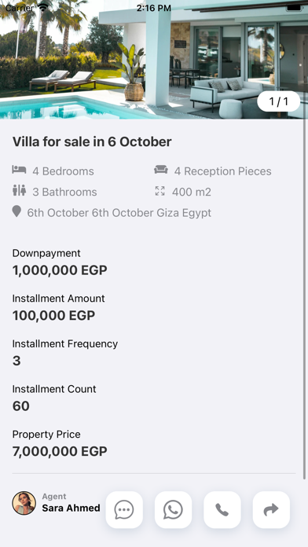Tap the bed icon beside Bedrooms
Screen dimensions: 308x547
pos(19,170)
